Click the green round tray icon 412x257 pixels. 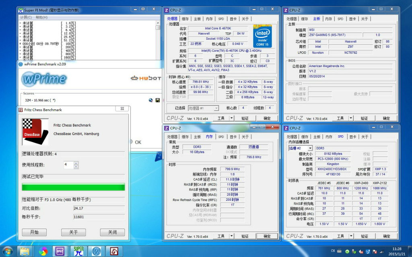pos(347,251)
